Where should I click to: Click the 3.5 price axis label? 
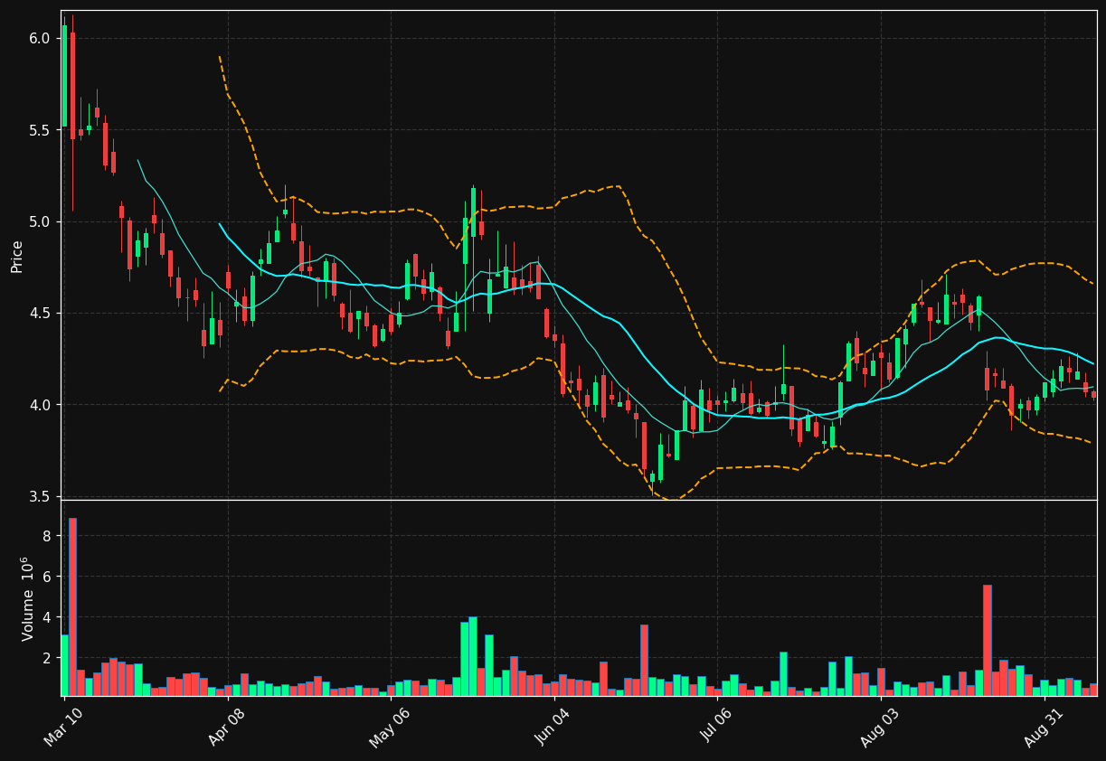pos(39,496)
